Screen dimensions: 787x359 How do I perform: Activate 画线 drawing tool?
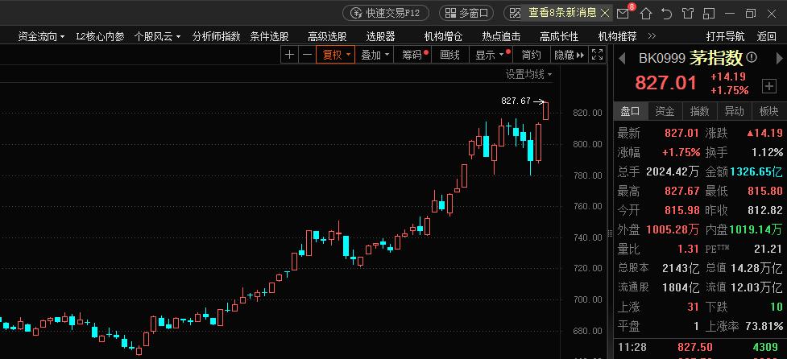(x=449, y=56)
